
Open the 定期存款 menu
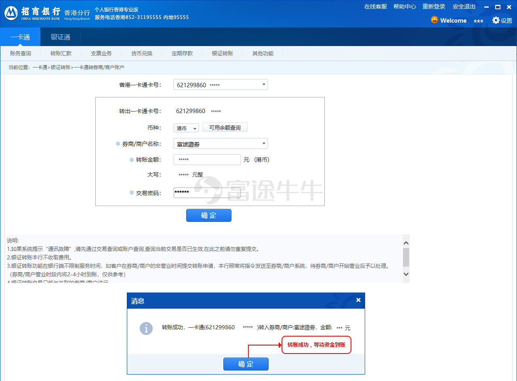point(182,53)
